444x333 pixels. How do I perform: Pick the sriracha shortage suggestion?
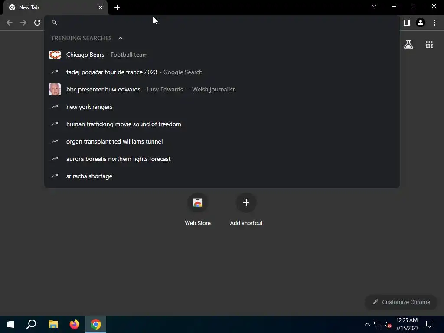(222, 176)
